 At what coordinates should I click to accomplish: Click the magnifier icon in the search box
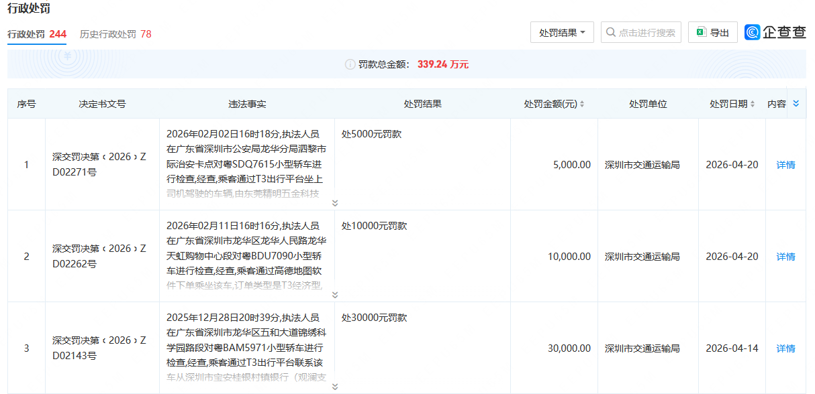coord(610,32)
